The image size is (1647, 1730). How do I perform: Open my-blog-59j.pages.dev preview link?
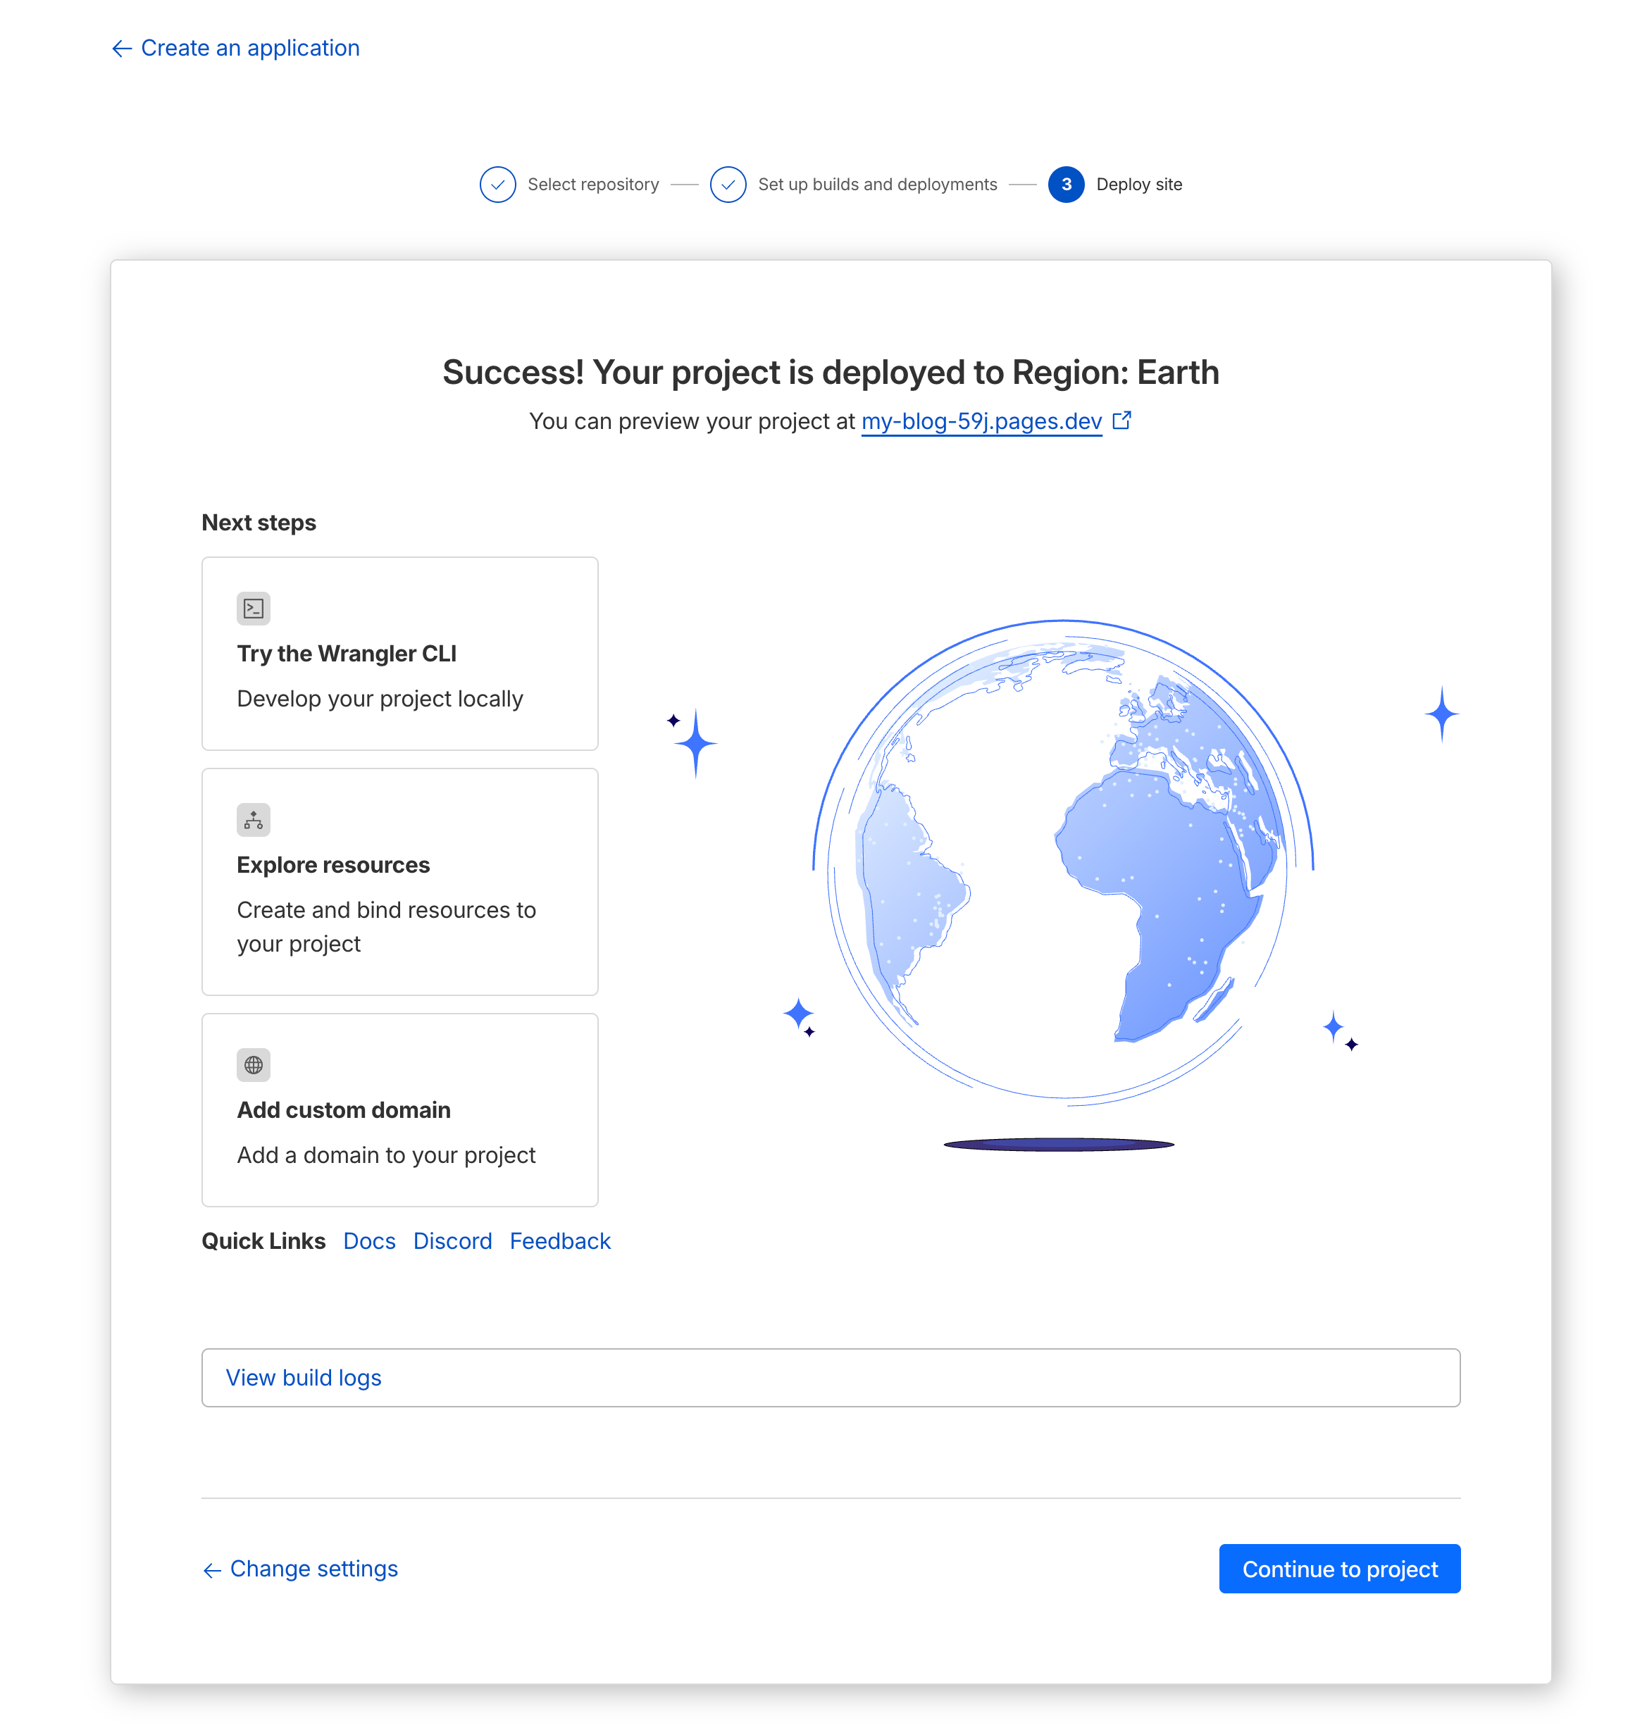981,421
